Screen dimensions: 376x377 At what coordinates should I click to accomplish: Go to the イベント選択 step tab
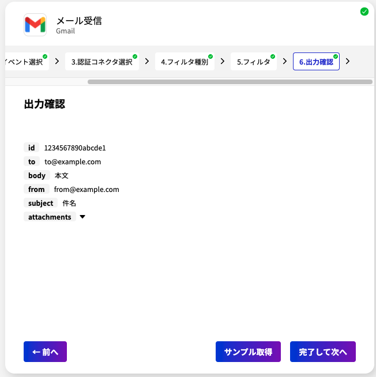tap(27, 62)
